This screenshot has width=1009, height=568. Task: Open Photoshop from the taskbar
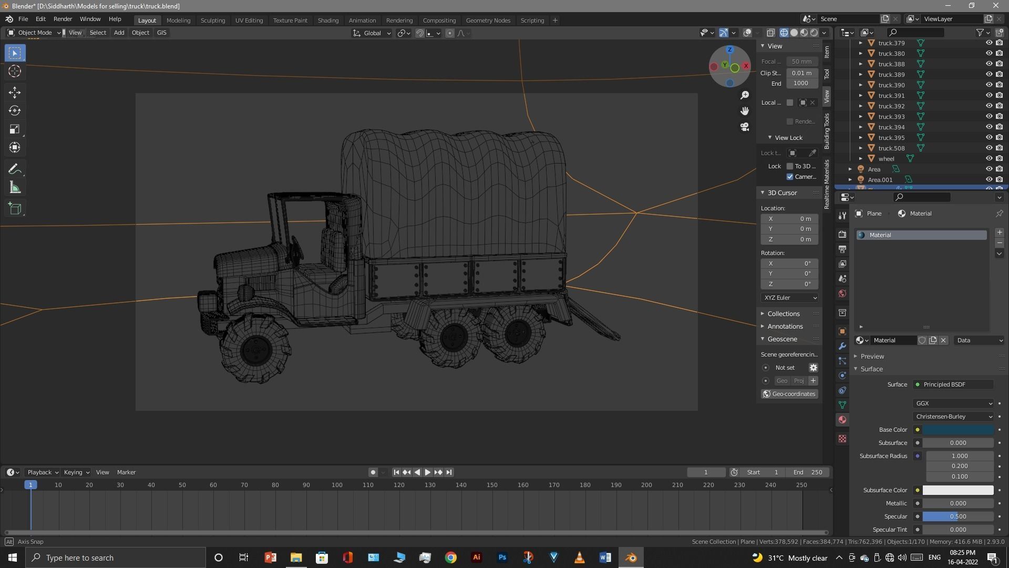pos(502,557)
